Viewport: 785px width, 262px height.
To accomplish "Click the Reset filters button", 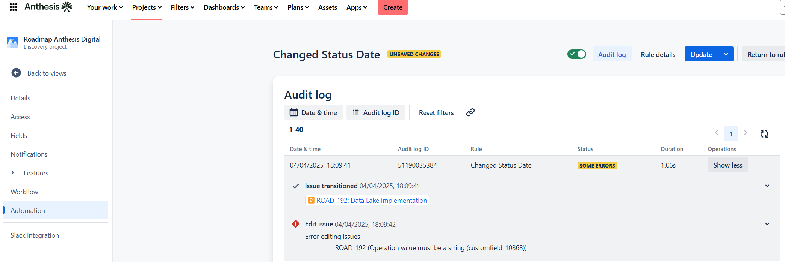I will click(436, 112).
